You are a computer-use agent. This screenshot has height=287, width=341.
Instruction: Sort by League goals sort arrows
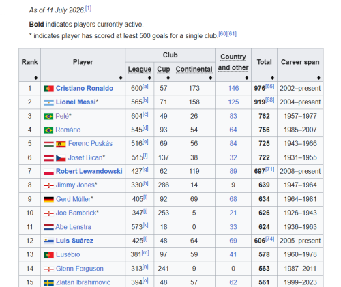149,78
